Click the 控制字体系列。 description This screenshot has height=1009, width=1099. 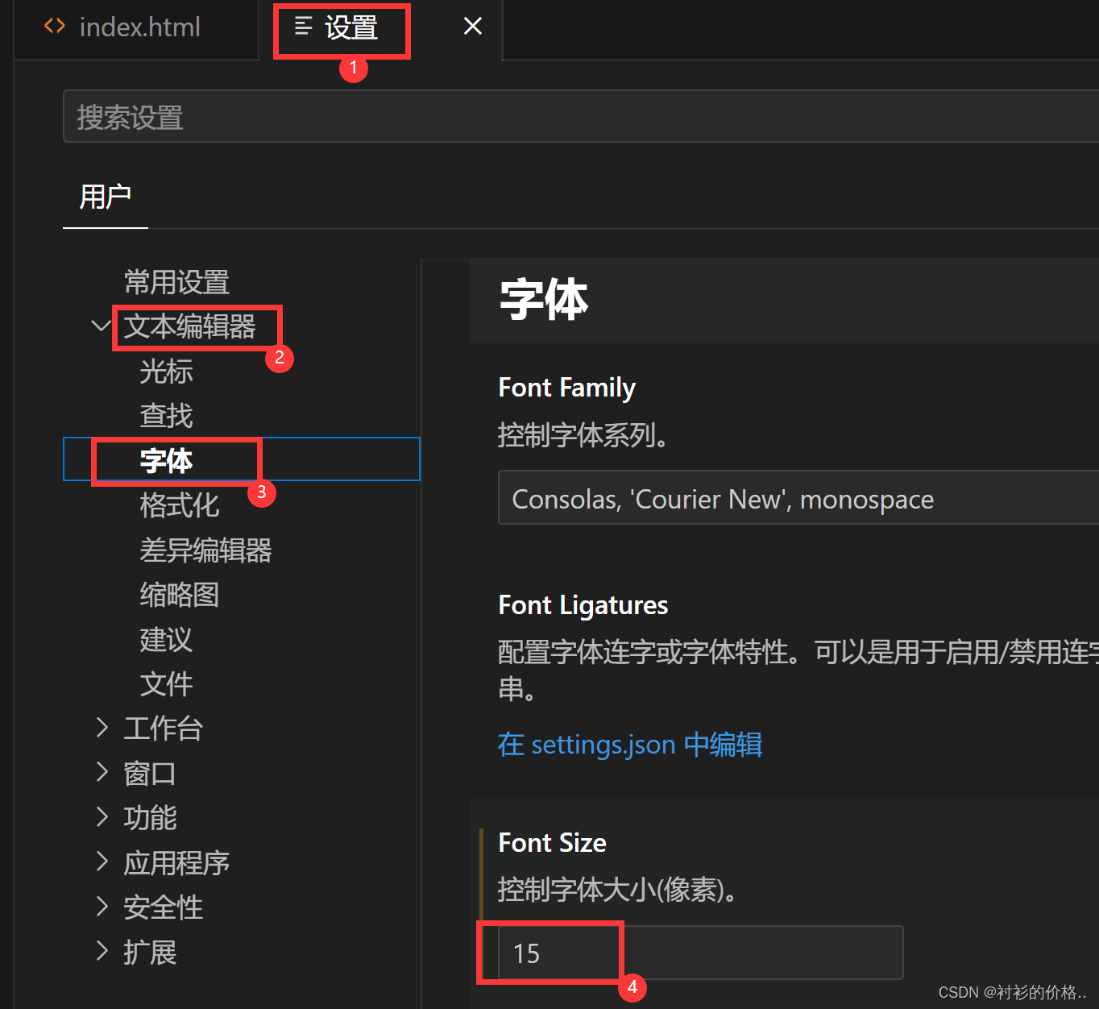point(583,435)
